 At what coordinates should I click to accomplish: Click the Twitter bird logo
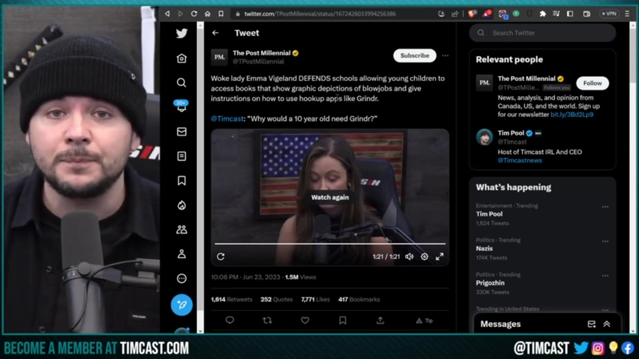point(182,33)
